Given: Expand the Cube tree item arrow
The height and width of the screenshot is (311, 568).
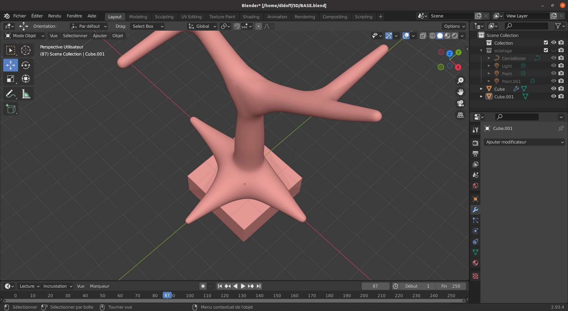Looking at the screenshot, I should point(481,89).
